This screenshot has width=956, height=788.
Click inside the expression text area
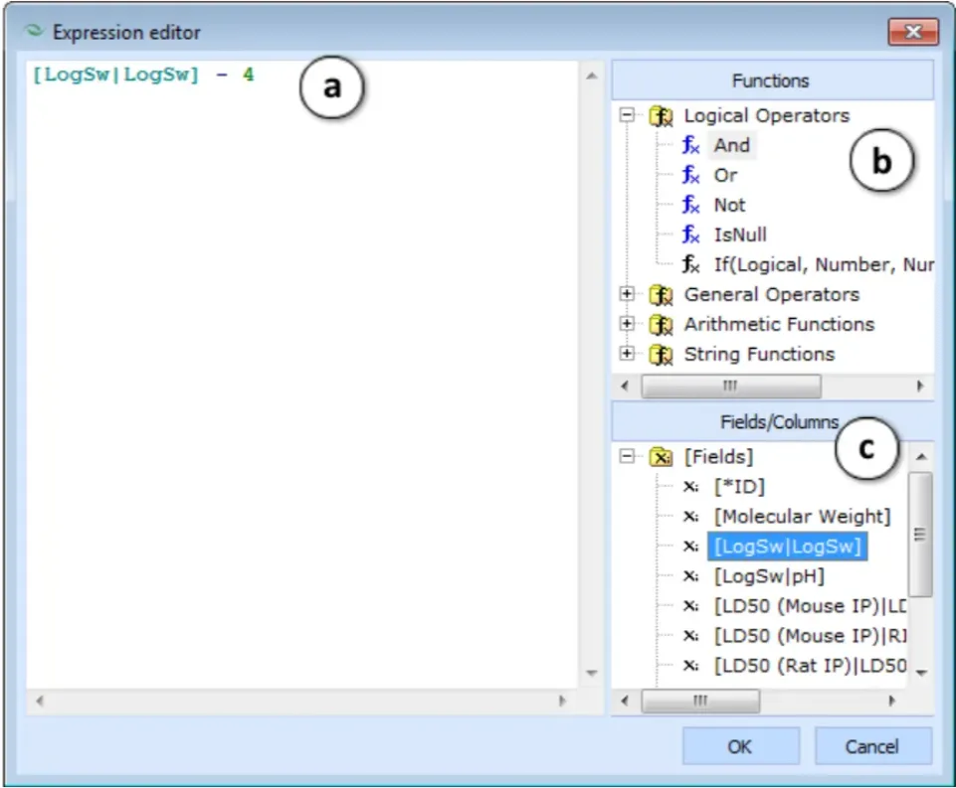click(x=301, y=375)
